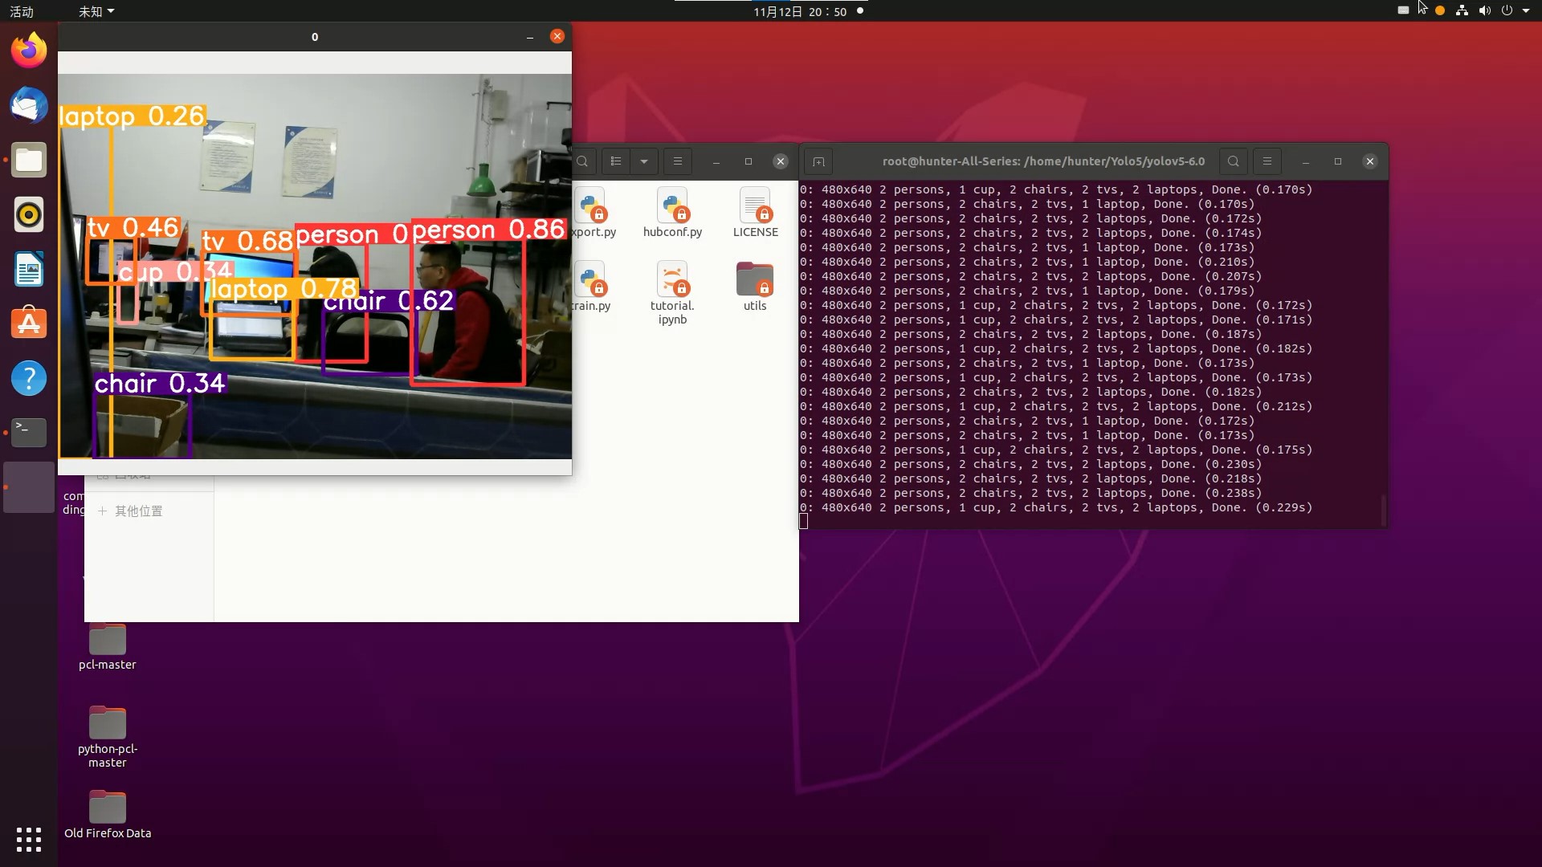1542x867 pixels.
Task: Maximize the terminal window
Action: coord(1338,161)
